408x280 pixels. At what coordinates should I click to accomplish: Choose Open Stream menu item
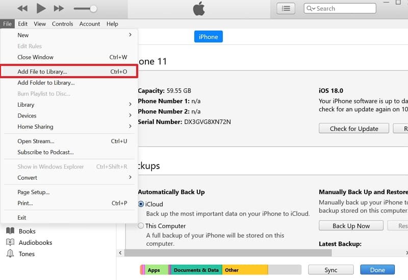pyautogui.click(x=69, y=141)
